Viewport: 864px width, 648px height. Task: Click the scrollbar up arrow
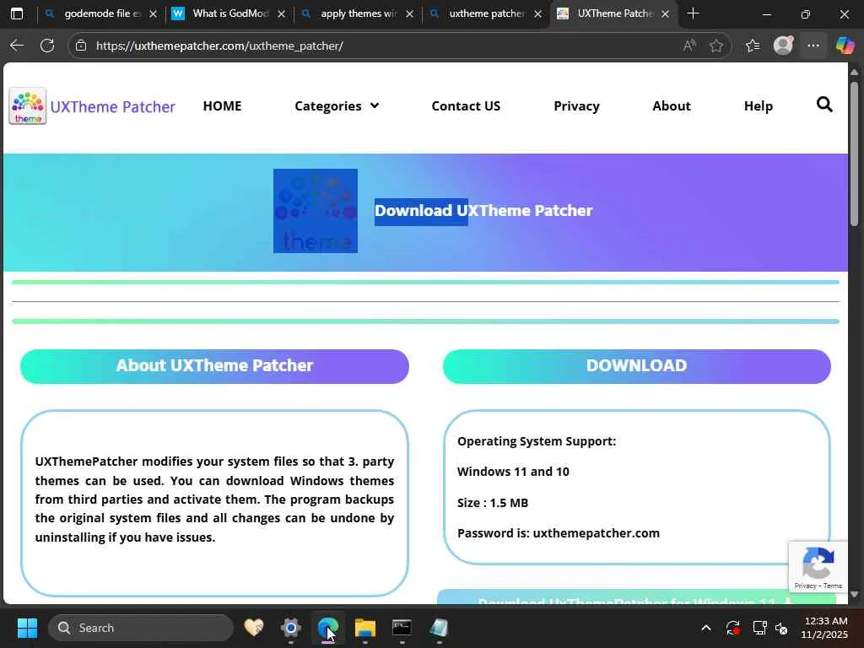tap(854, 72)
